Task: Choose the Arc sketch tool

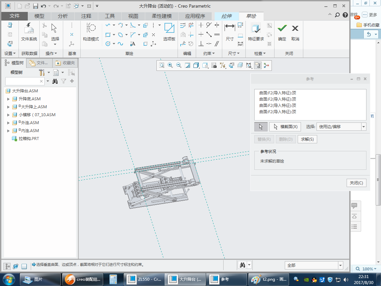Action: (120, 25)
